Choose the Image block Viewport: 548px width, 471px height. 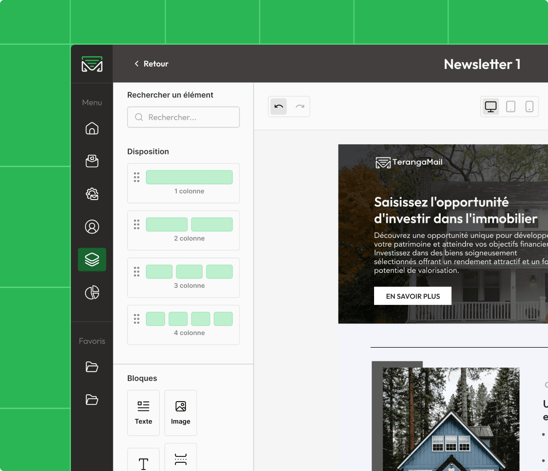click(x=181, y=413)
